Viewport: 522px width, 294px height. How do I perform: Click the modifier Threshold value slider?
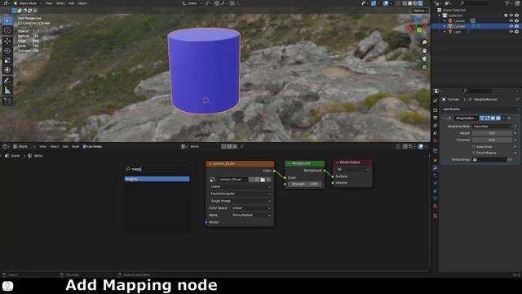(x=492, y=140)
